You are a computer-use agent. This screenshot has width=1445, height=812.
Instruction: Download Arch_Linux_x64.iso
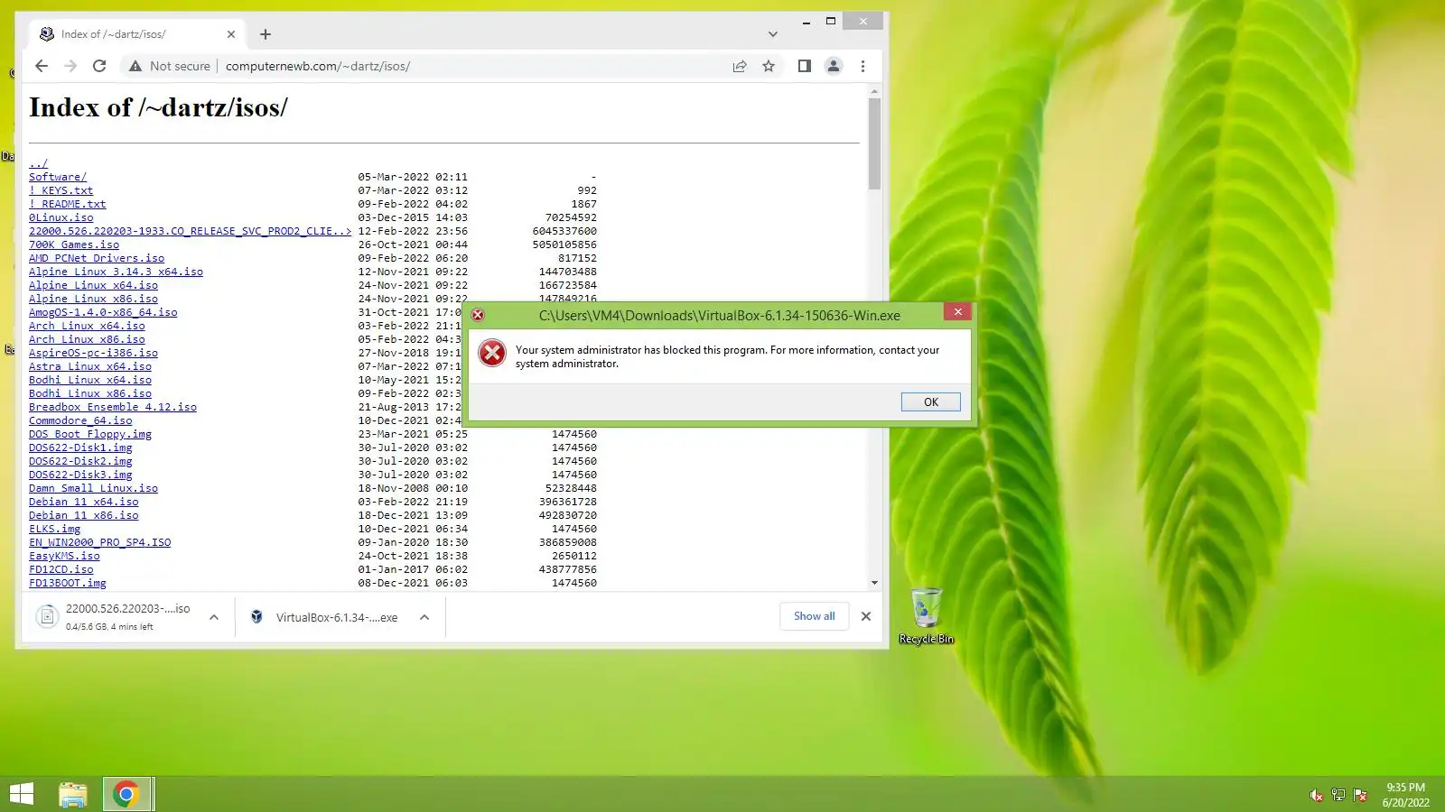pyautogui.click(x=87, y=326)
